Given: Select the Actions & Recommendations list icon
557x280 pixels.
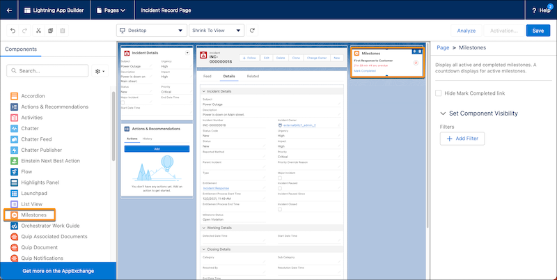Looking at the screenshot, I should (14, 107).
